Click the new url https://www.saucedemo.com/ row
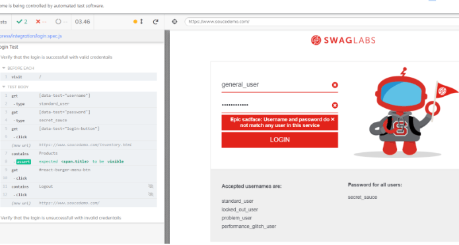 [x=79, y=203]
